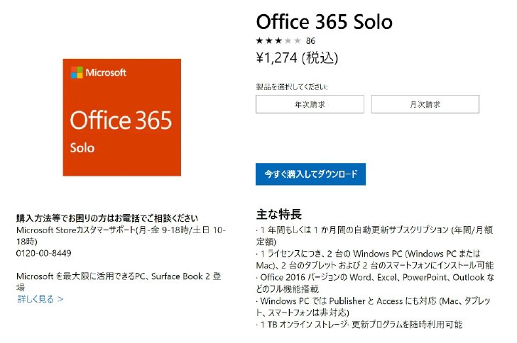The image size is (517, 343).
Task: Click the Microsoft four-color logo icon
Action: coord(77,72)
